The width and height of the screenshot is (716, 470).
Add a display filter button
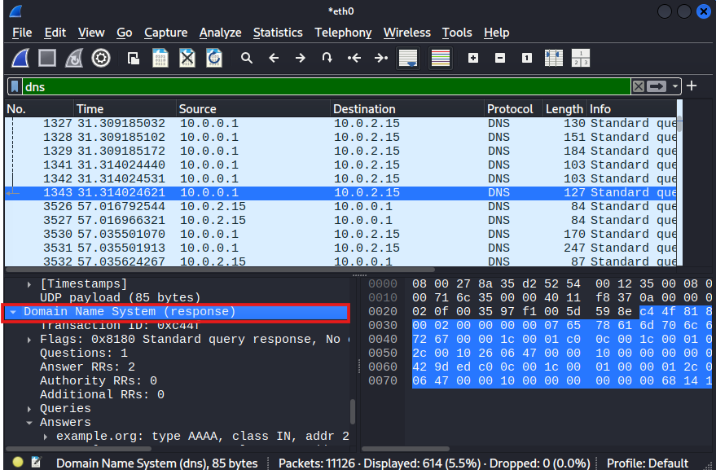[692, 86]
